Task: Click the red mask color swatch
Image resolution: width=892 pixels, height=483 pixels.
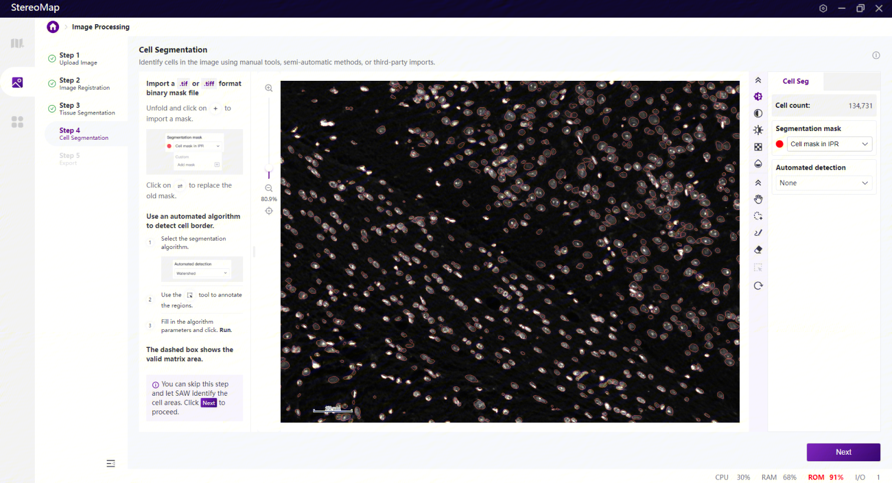Action: pos(779,144)
